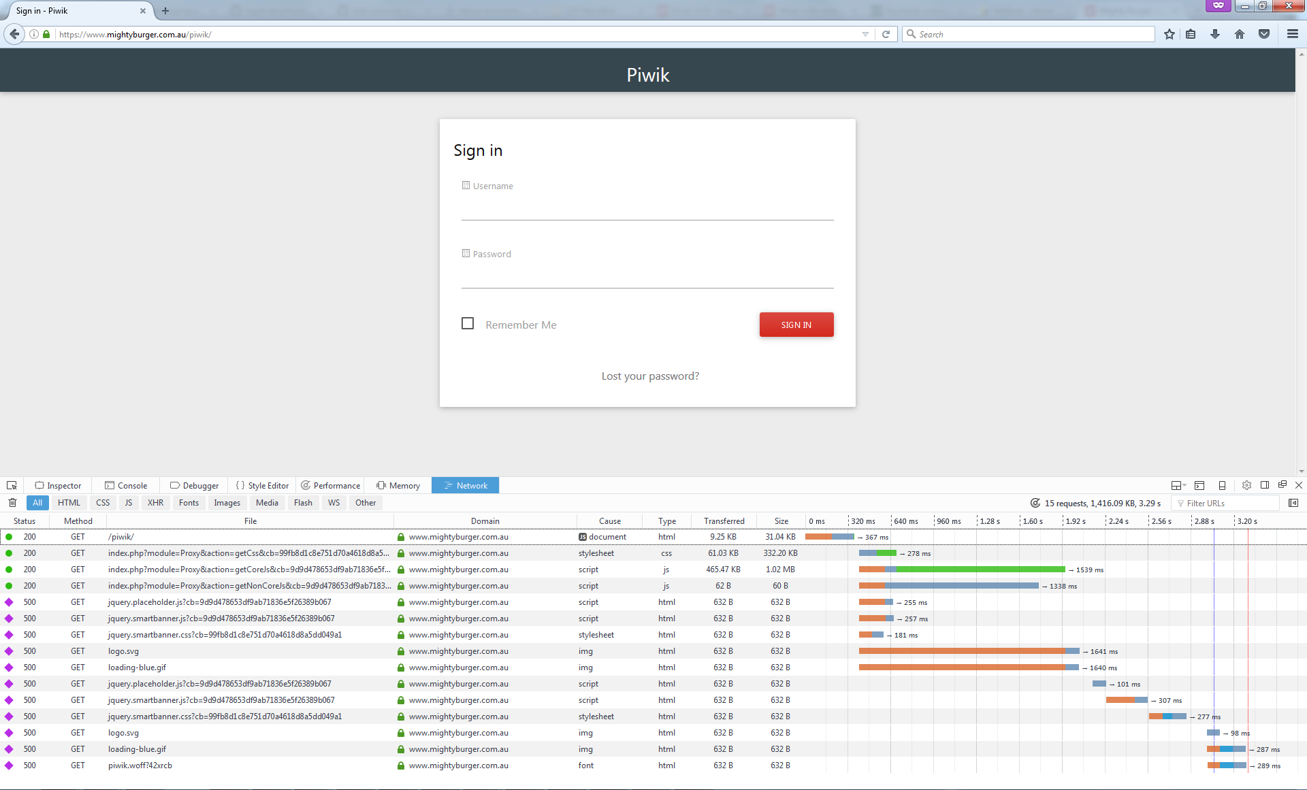This screenshot has width=1307, height=790.
Task: Select the getCoreJs script request row
Action: pyautogui.click(x=653, y=570)
